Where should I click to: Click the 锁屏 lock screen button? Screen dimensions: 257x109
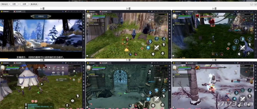click(24, 4)
